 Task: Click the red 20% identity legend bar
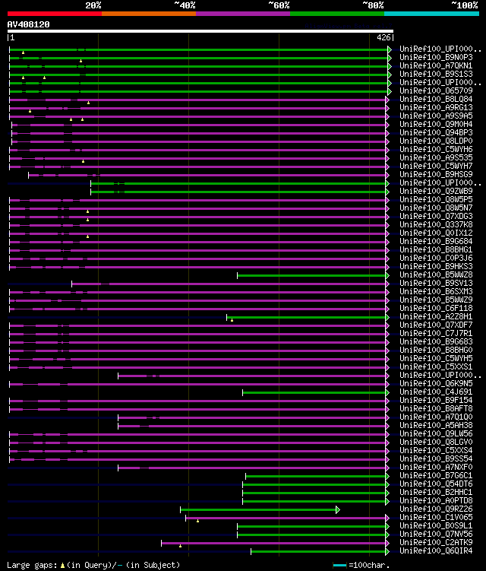tap(55, 14)
